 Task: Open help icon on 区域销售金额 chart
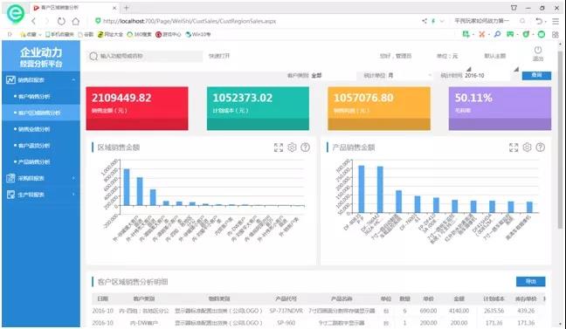click(306, 147)
